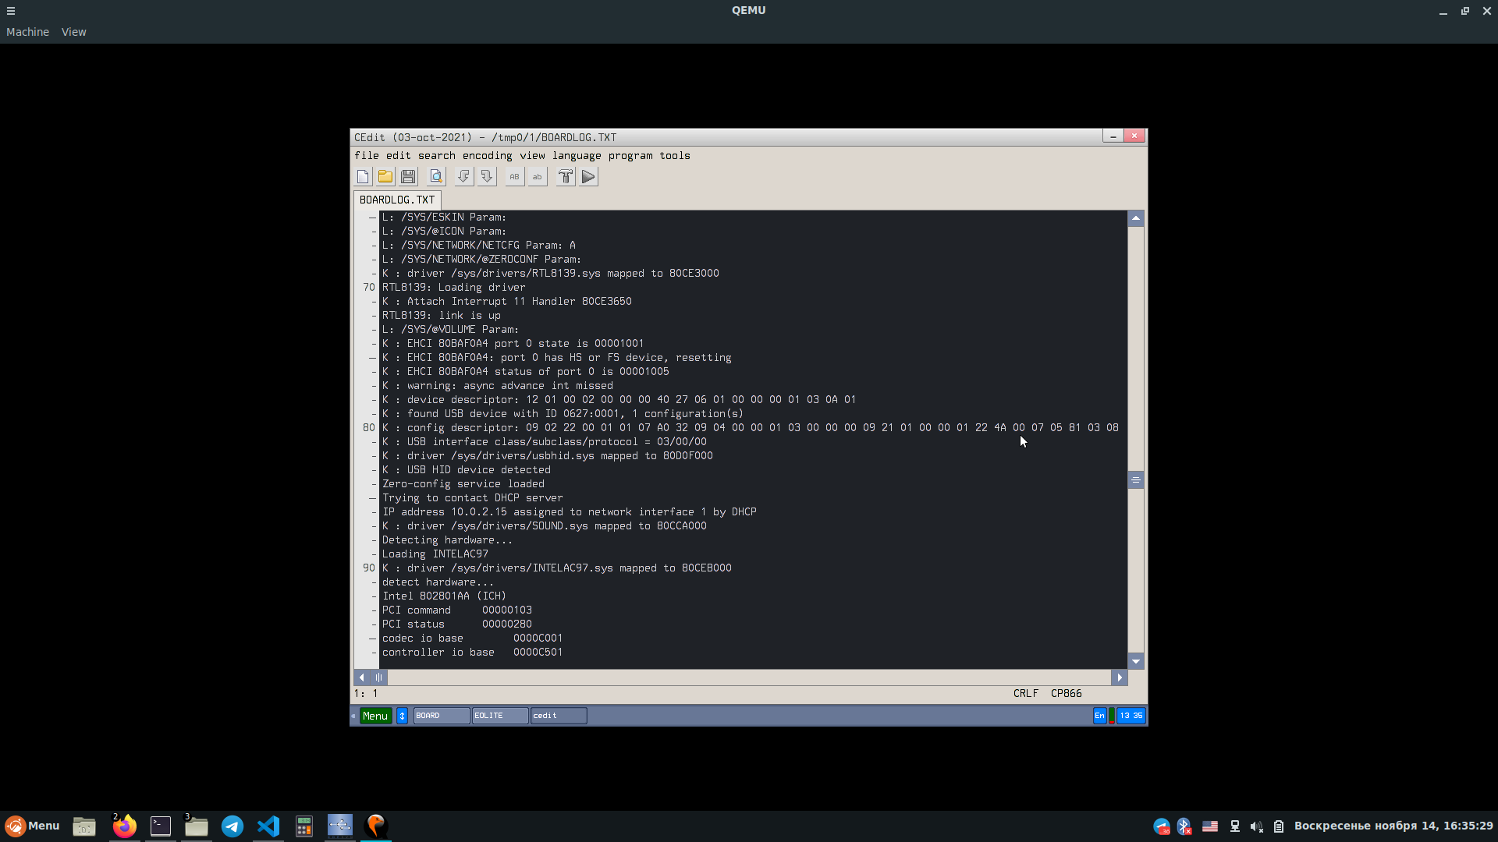Click the Save floppy disk icon
1498x842 pixels.
[408, 177]
